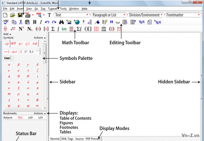Click the New document icon
Viewport: 204px width, 141px height.
coord(5,15)
